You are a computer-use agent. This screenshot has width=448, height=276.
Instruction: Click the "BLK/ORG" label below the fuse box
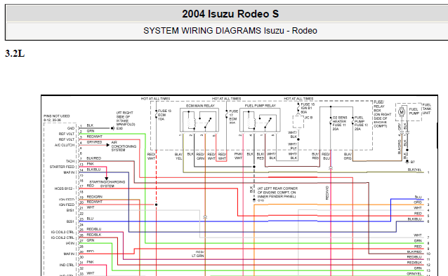[348, 156]
